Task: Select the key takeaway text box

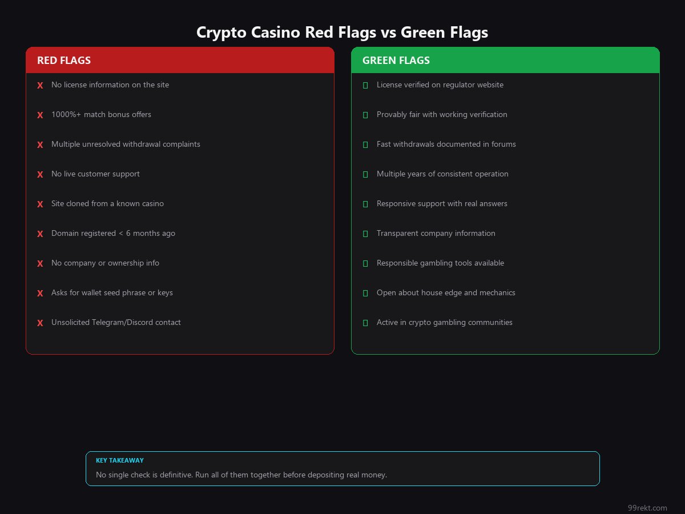Action: pos(342,468)
